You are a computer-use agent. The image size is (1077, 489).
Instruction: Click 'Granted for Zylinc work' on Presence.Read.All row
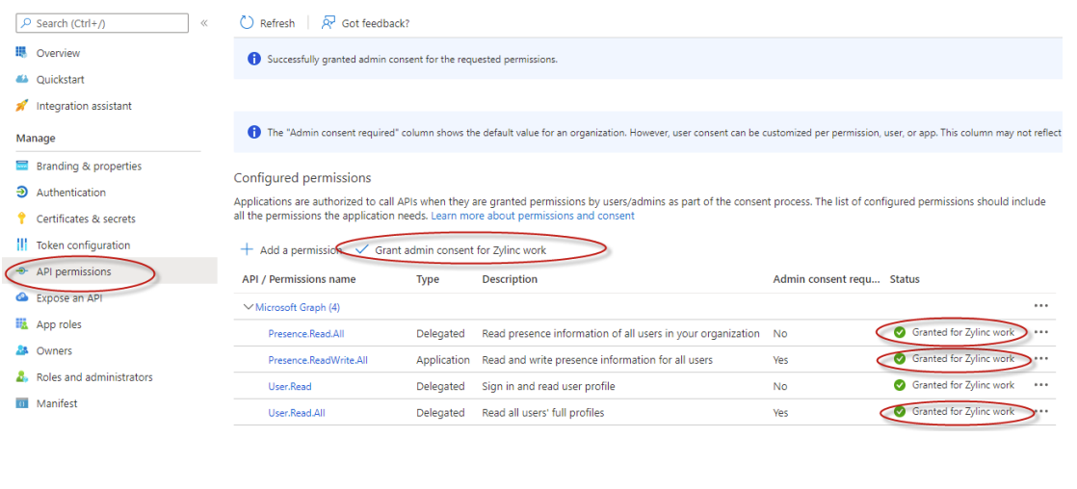tap(963, 332)
